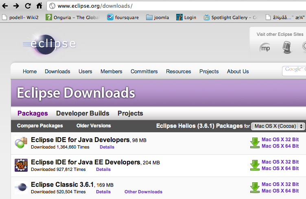Open the garbled-name bookmark at right

click(x=285, y=17)
